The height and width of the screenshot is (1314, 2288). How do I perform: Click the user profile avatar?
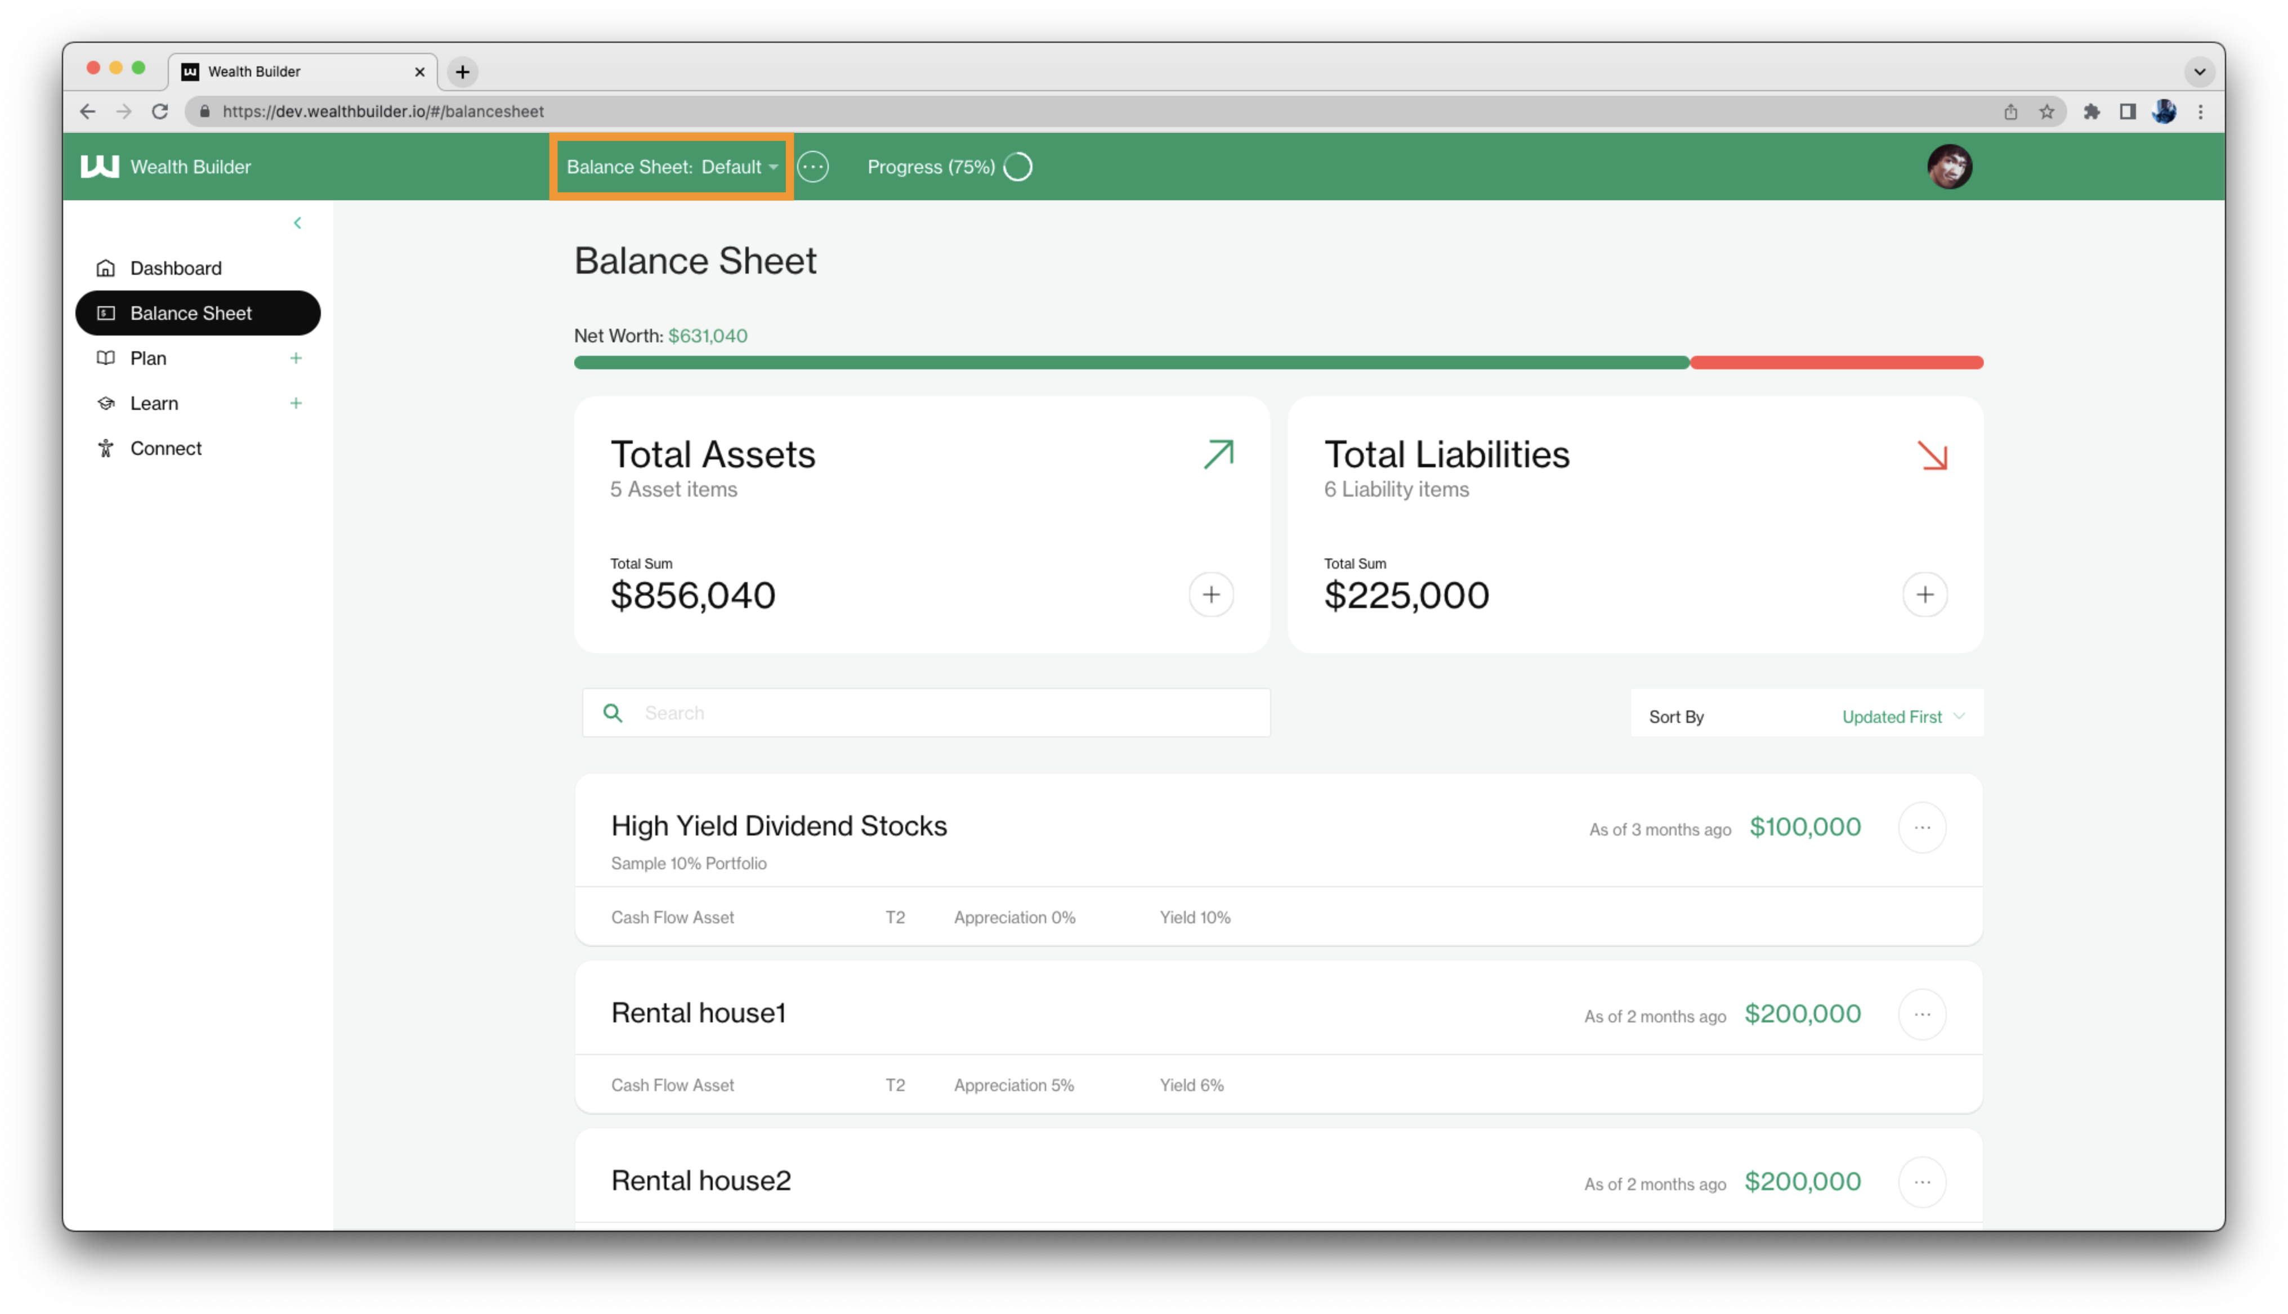pos(1950,167)
